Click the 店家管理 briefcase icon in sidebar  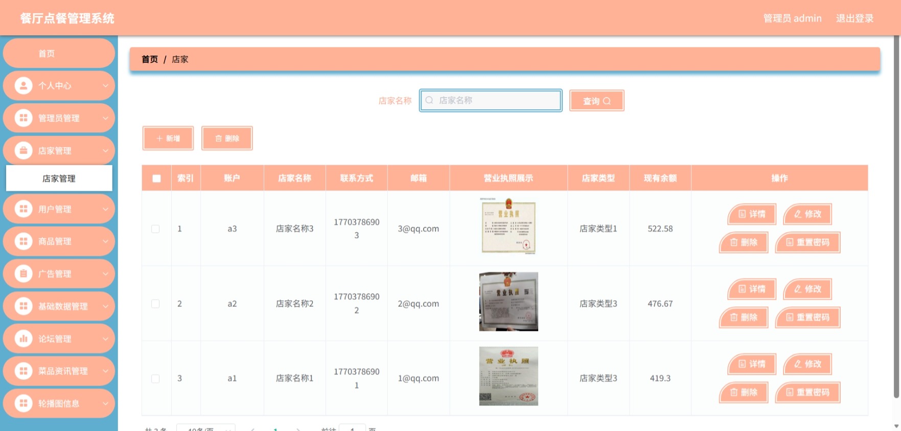point(23,151)
